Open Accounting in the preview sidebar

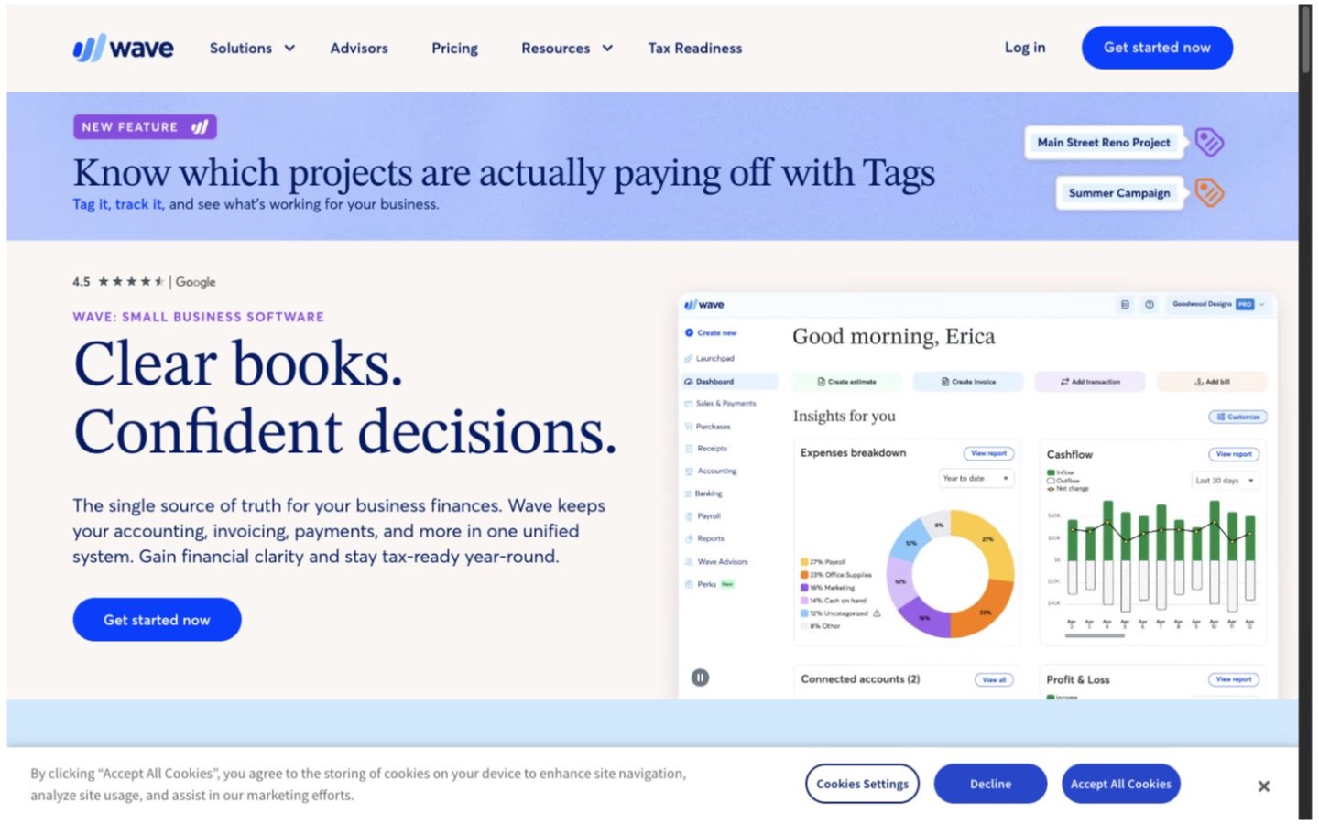716,471
